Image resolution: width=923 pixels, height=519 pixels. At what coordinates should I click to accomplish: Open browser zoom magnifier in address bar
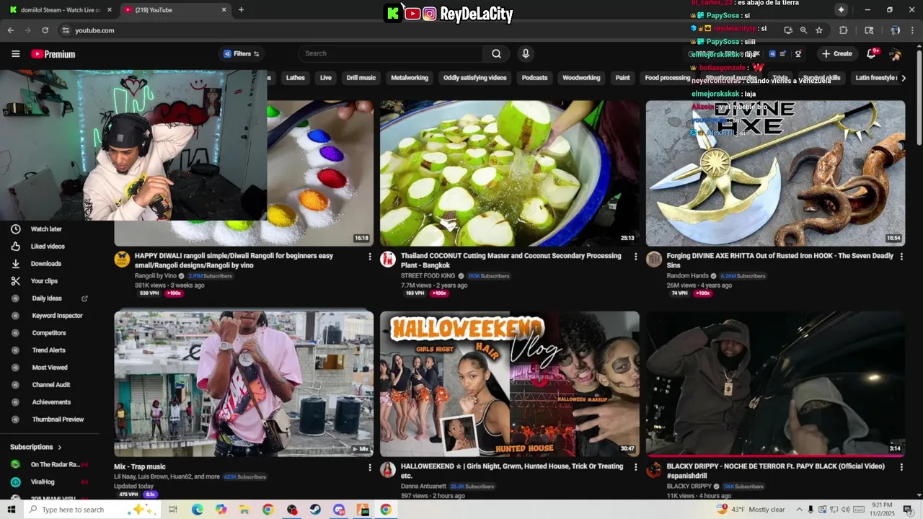803,30
